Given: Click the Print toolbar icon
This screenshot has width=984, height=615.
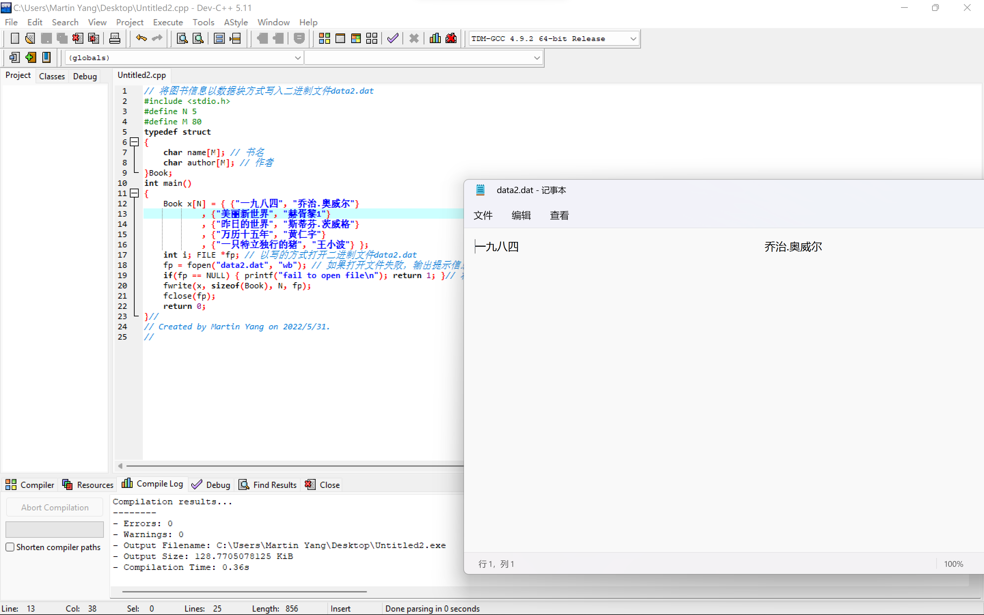Looking at the screenshot, I should [115, 38].
